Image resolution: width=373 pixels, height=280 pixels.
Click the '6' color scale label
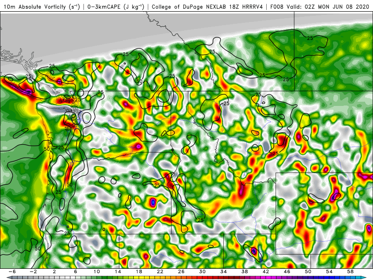coord(76,272)
